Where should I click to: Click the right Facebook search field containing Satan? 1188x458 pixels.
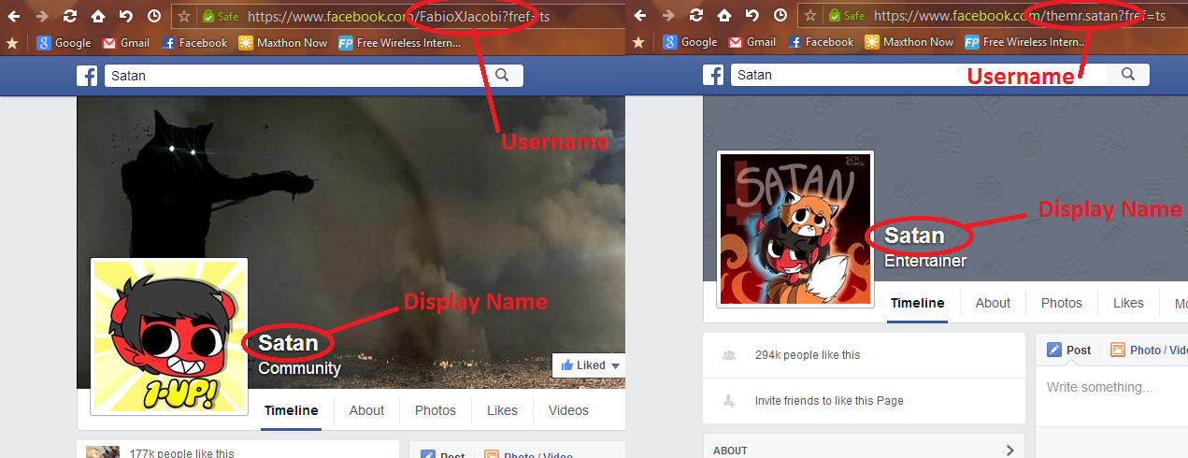click(x=918, y=75)
